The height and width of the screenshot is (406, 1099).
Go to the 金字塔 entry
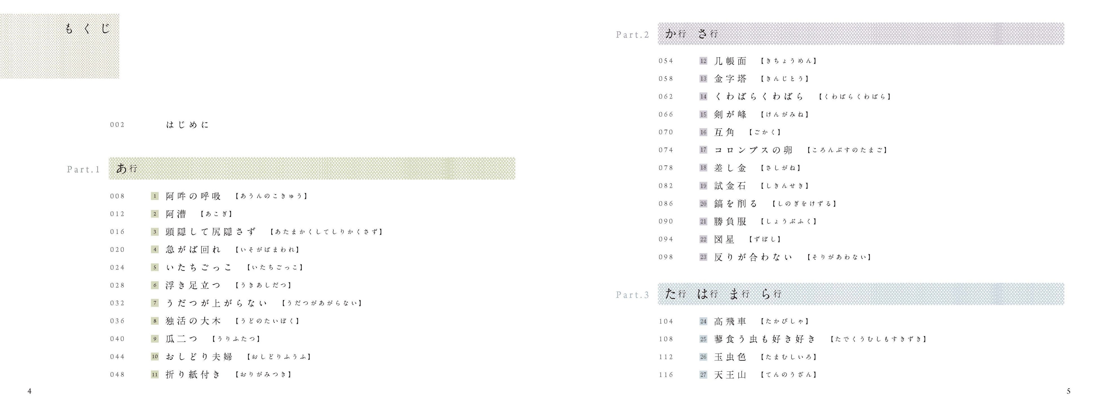pos(730,79)
